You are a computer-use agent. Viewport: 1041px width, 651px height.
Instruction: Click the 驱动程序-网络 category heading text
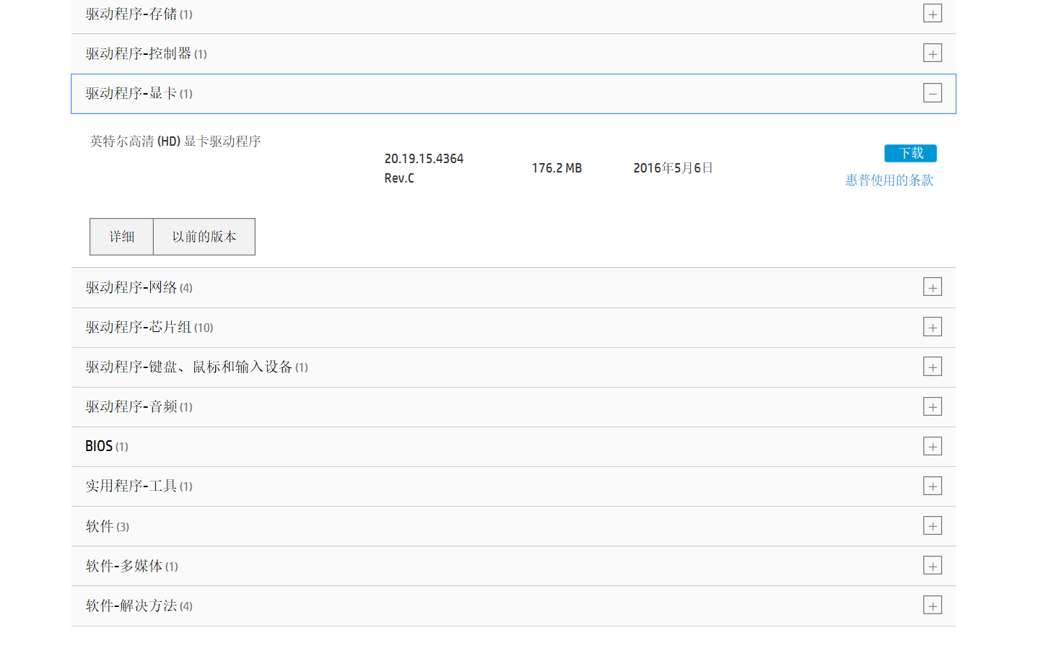coord(131,288)
